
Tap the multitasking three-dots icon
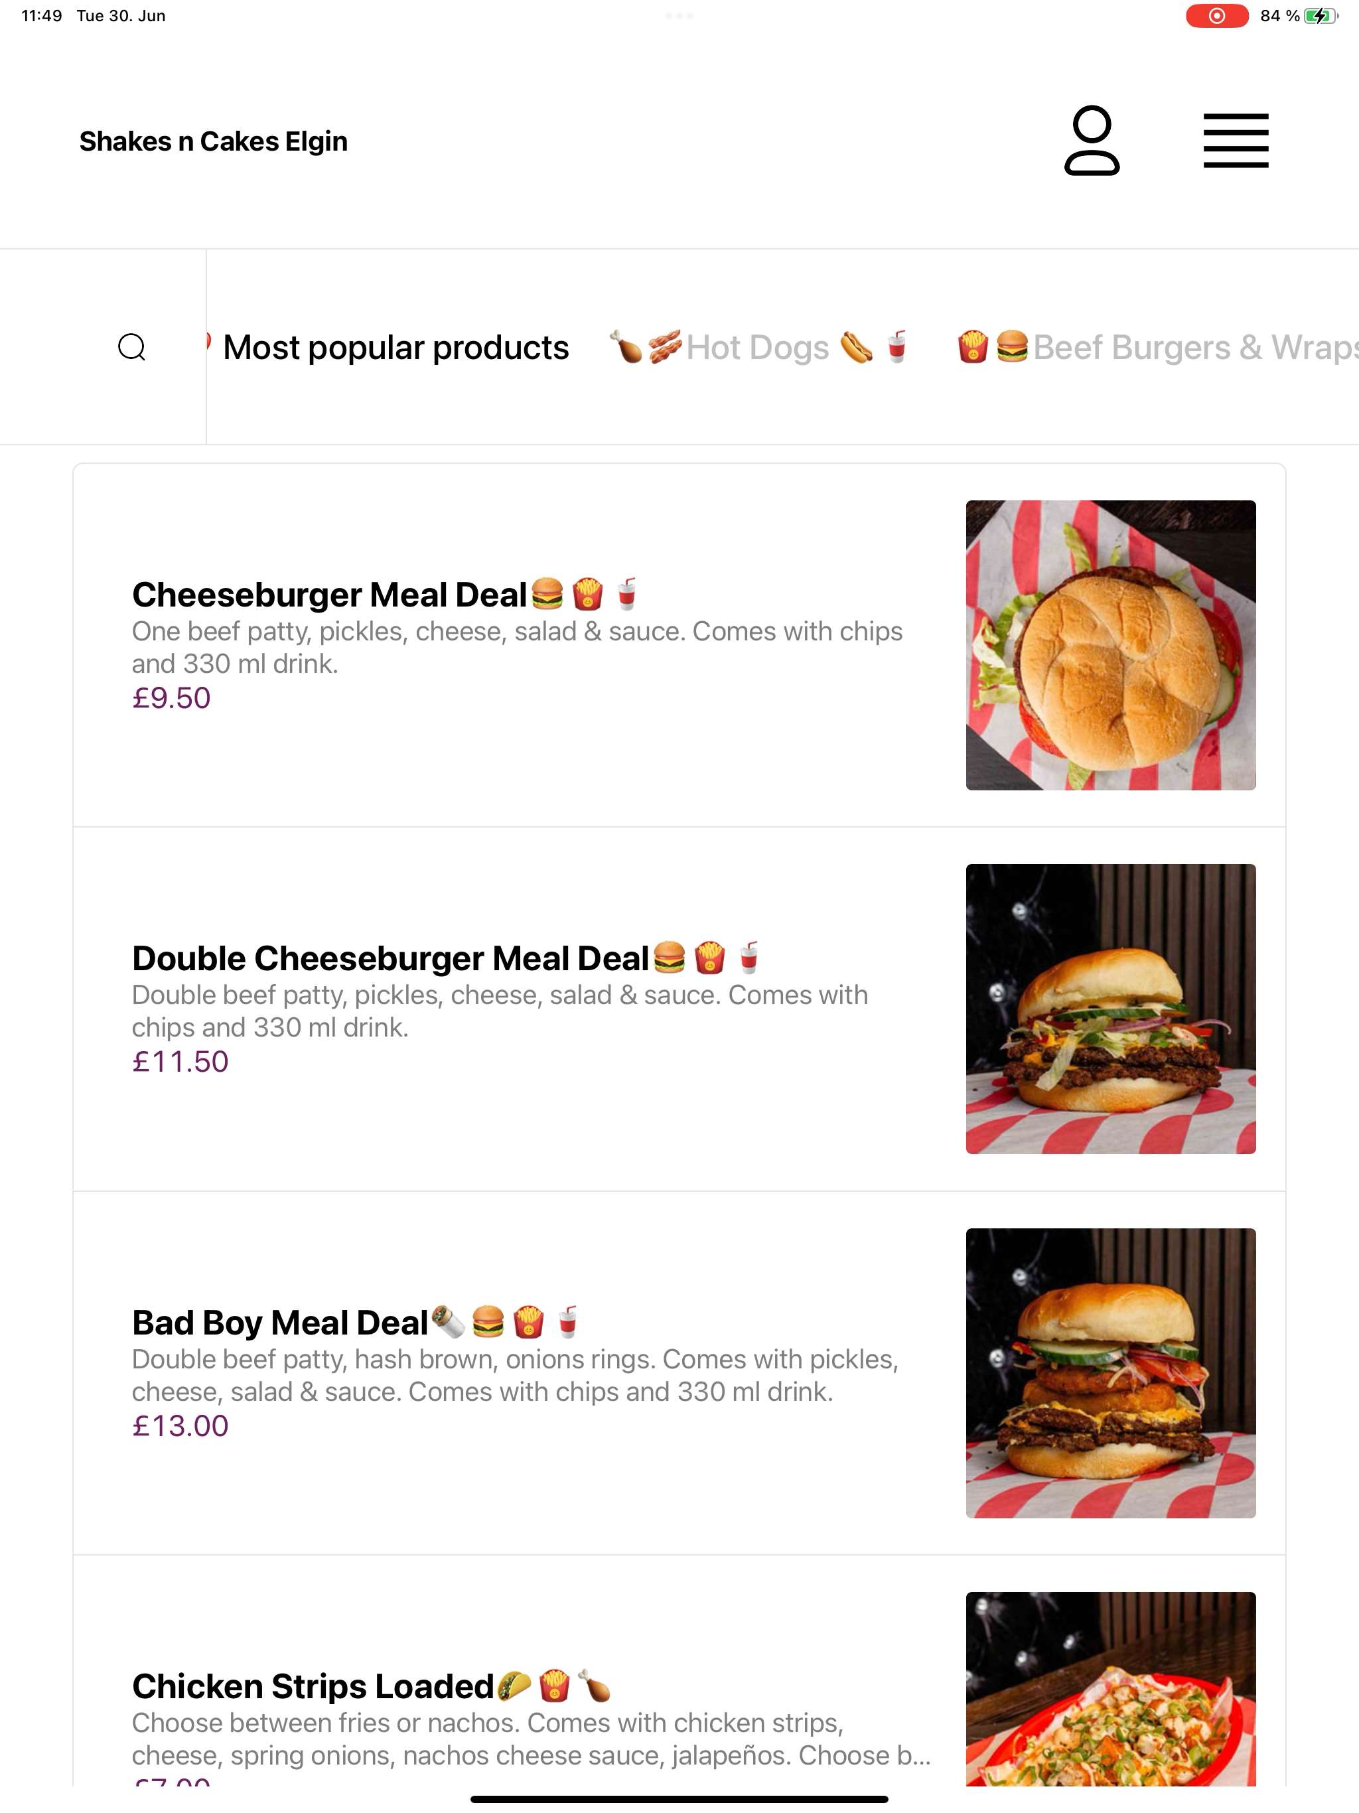pos(679,15)
